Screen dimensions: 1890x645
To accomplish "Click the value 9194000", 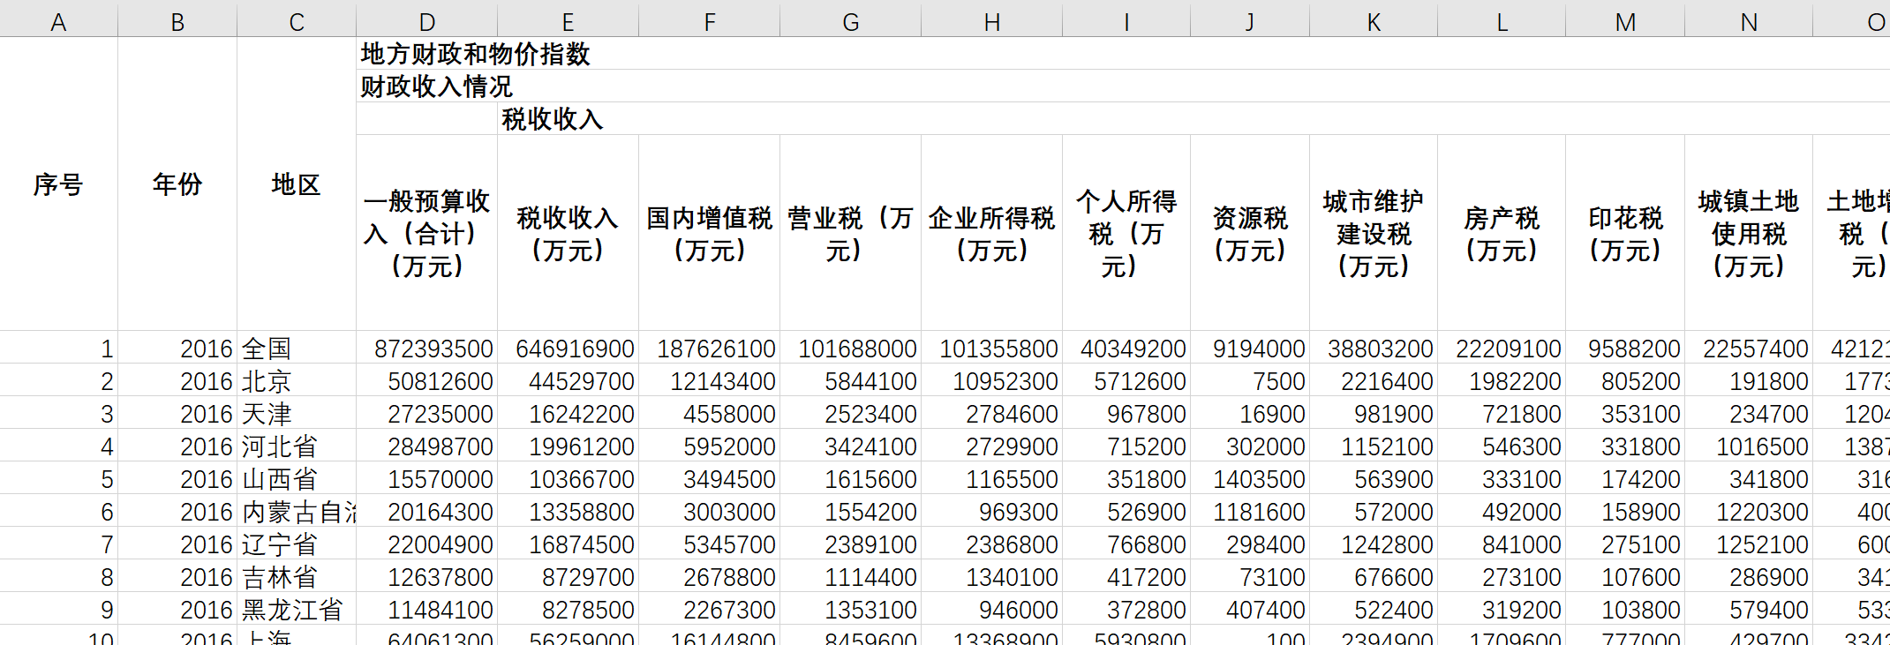I will [1259, 349].
